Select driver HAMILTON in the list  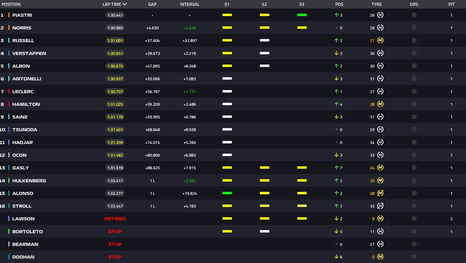(x=26, y=104)
